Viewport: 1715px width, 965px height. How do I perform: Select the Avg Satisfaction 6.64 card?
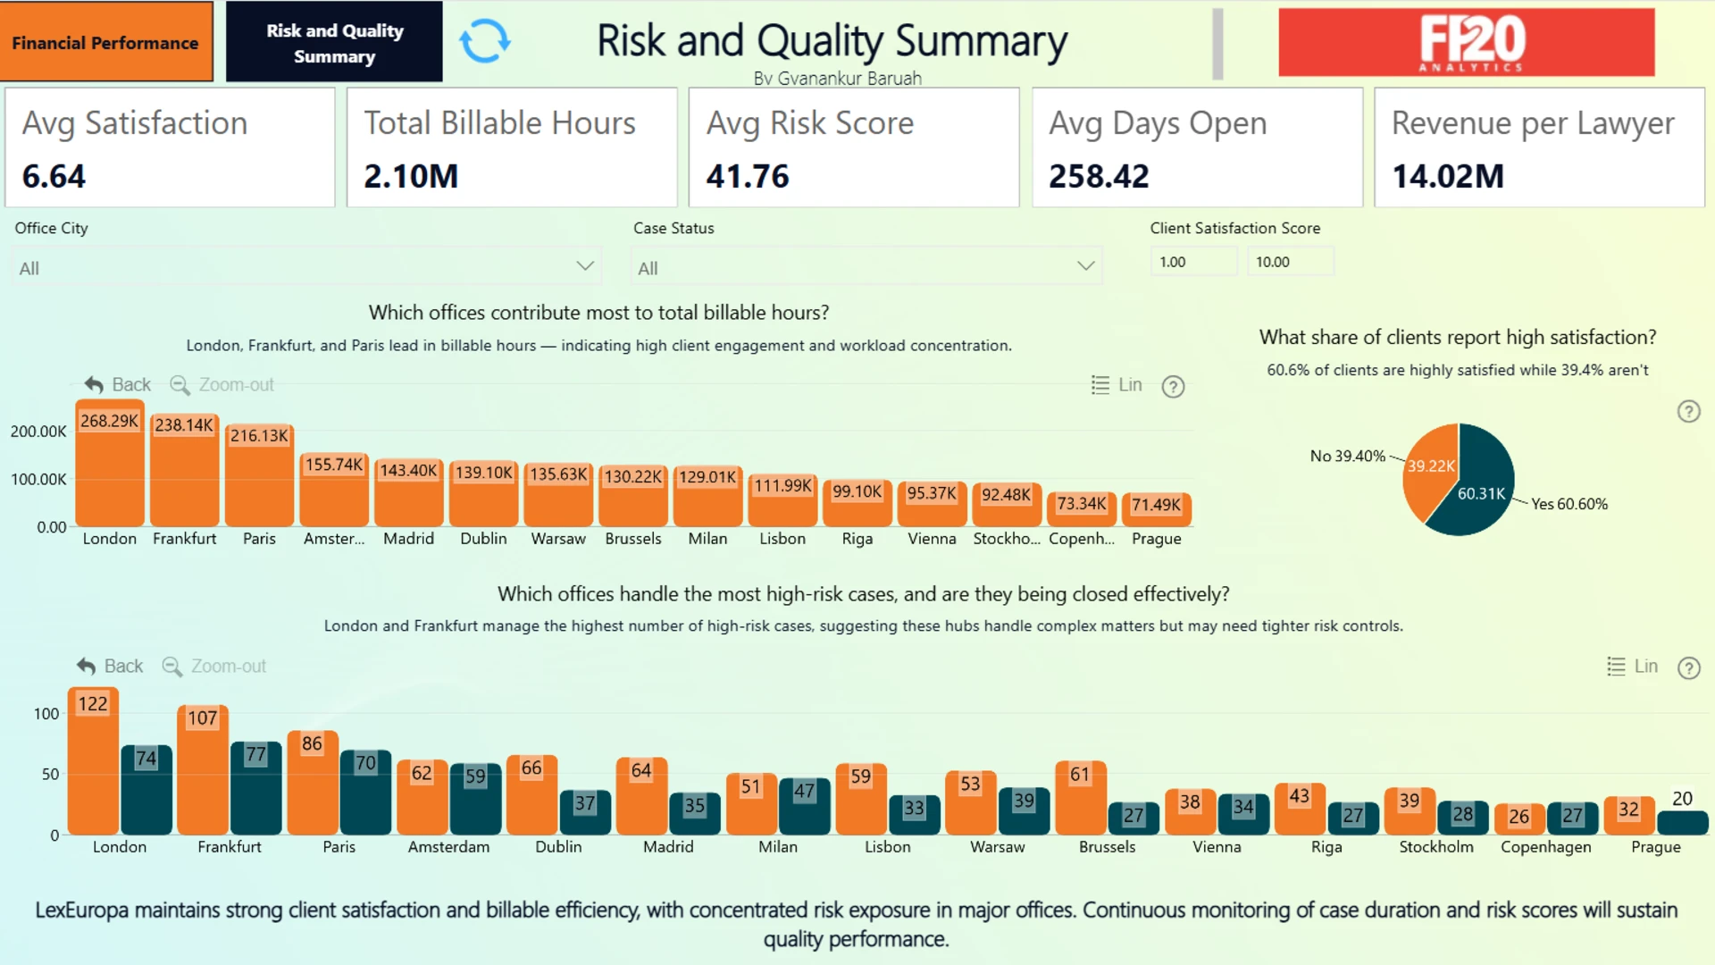coord(170,147)
